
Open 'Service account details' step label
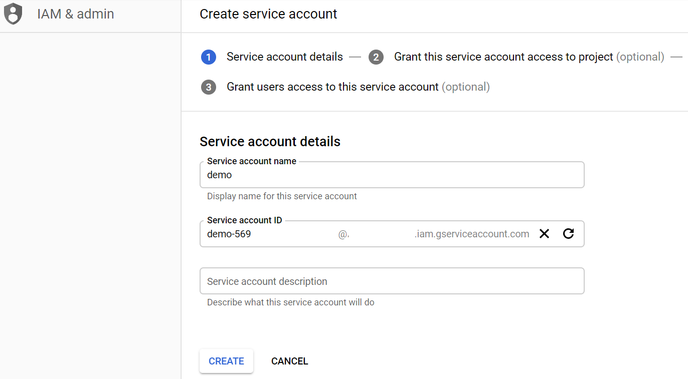[x=285, y=57]
